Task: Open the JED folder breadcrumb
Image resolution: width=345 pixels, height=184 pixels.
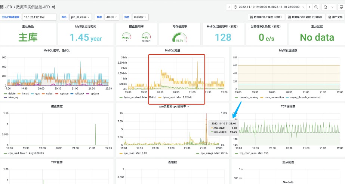Action: coord(9,7)
